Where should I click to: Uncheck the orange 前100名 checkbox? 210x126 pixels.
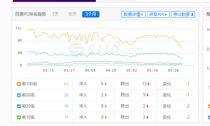(x=19, y=84)
